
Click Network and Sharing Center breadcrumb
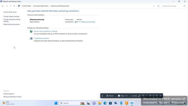point(60,6)
